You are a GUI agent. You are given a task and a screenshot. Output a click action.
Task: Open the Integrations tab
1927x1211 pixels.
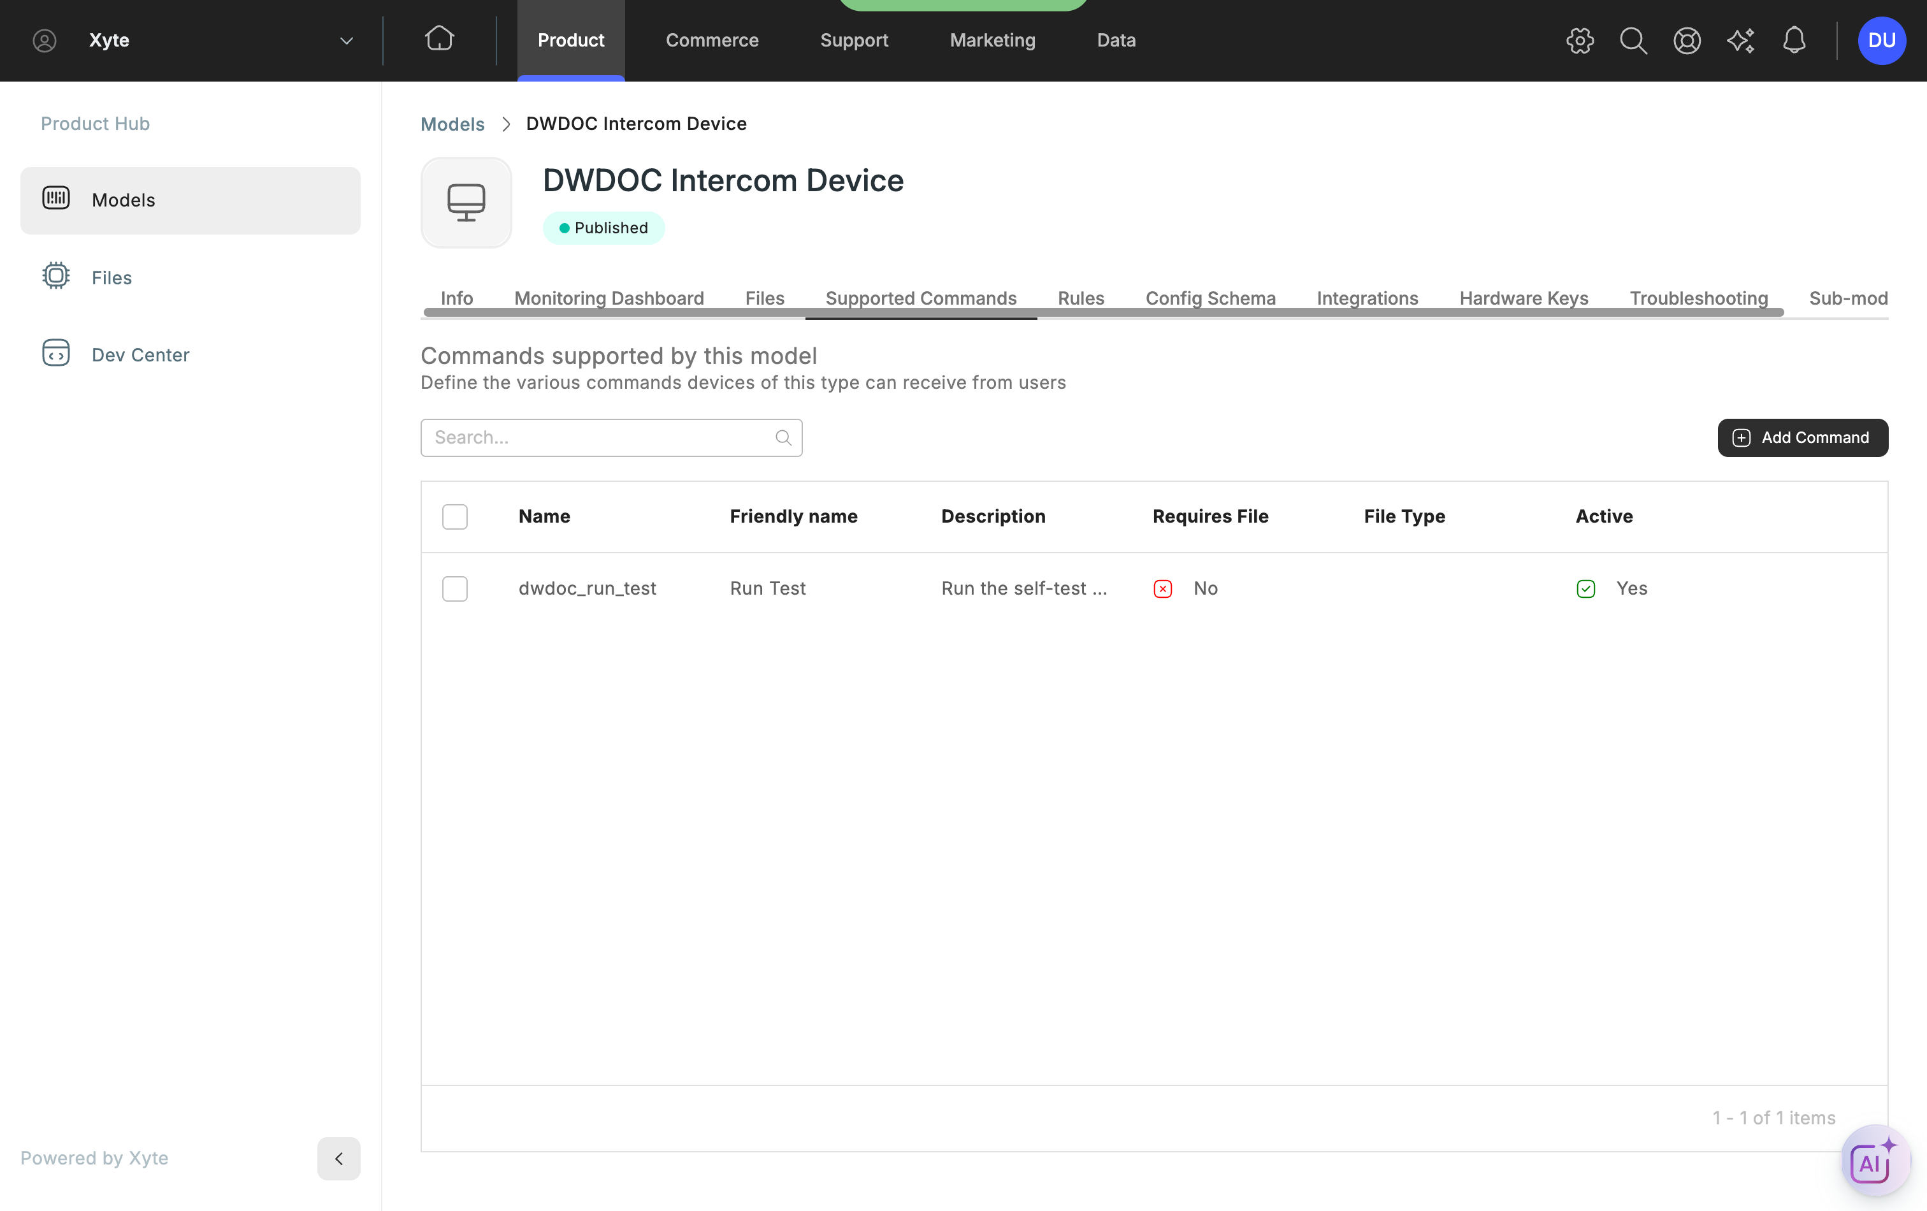[1368, 298]
